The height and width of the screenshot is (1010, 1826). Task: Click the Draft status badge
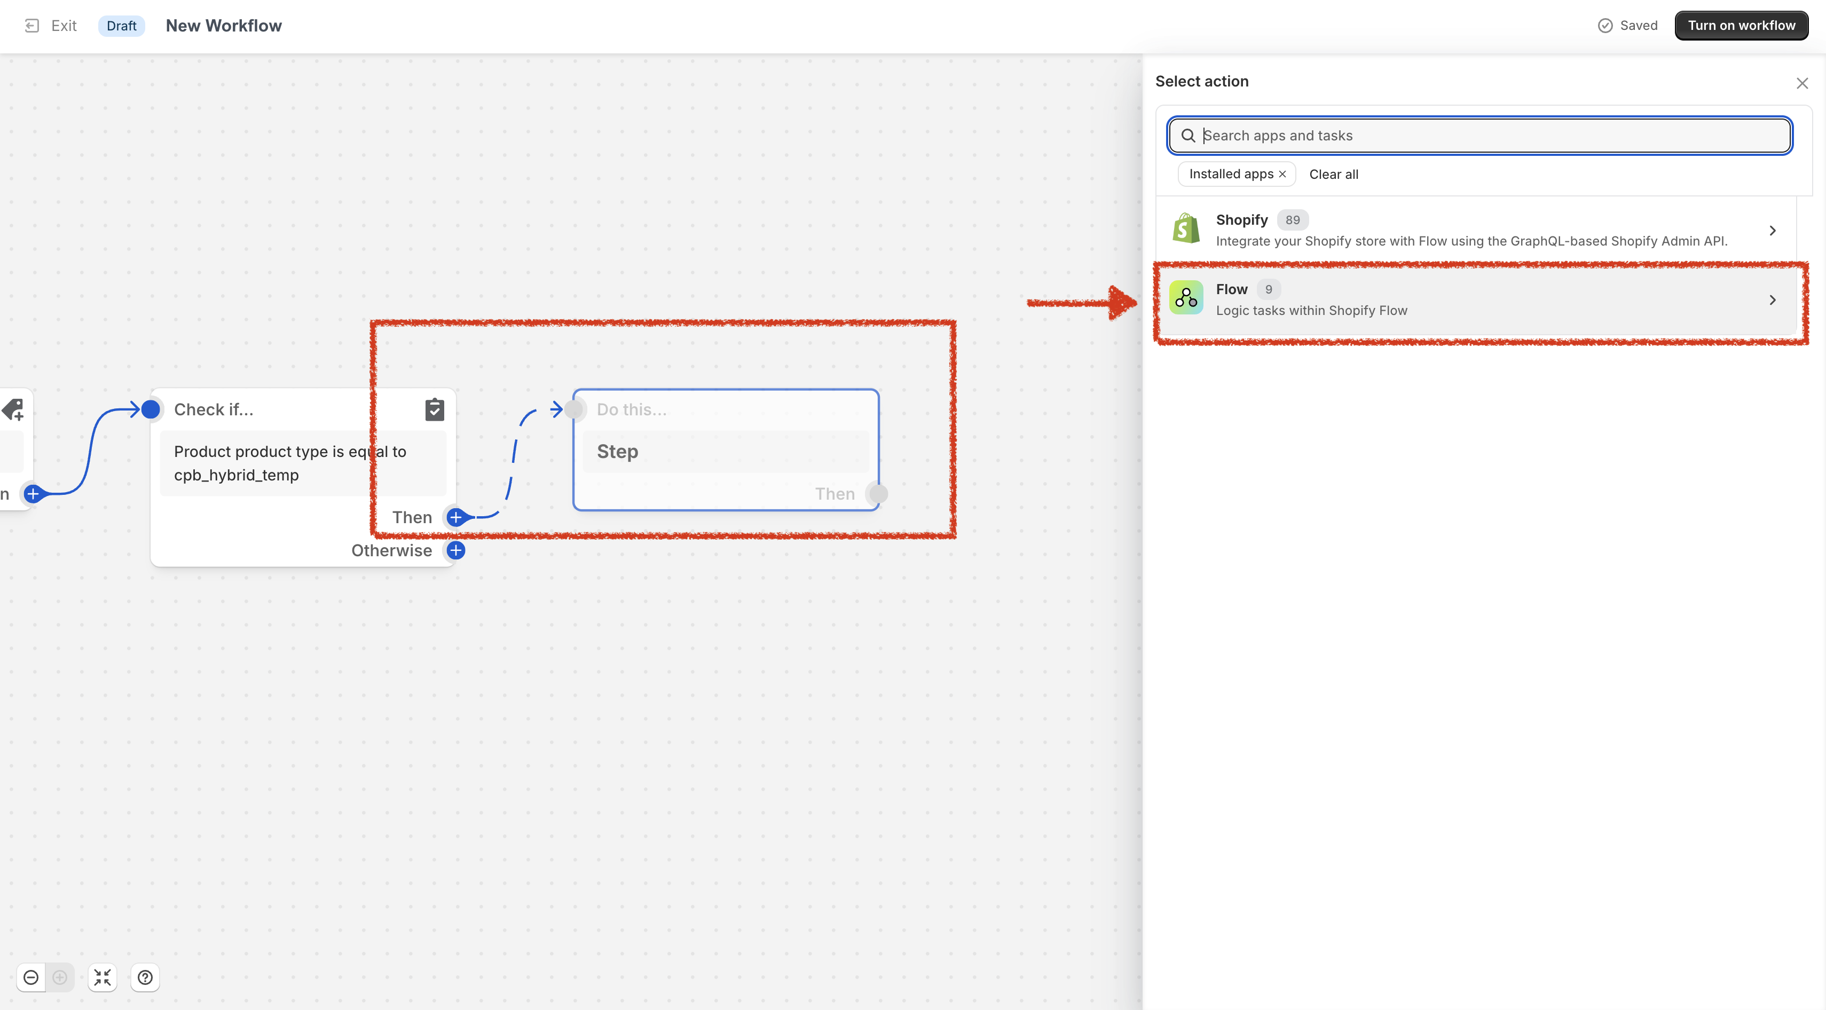(121, 26)
